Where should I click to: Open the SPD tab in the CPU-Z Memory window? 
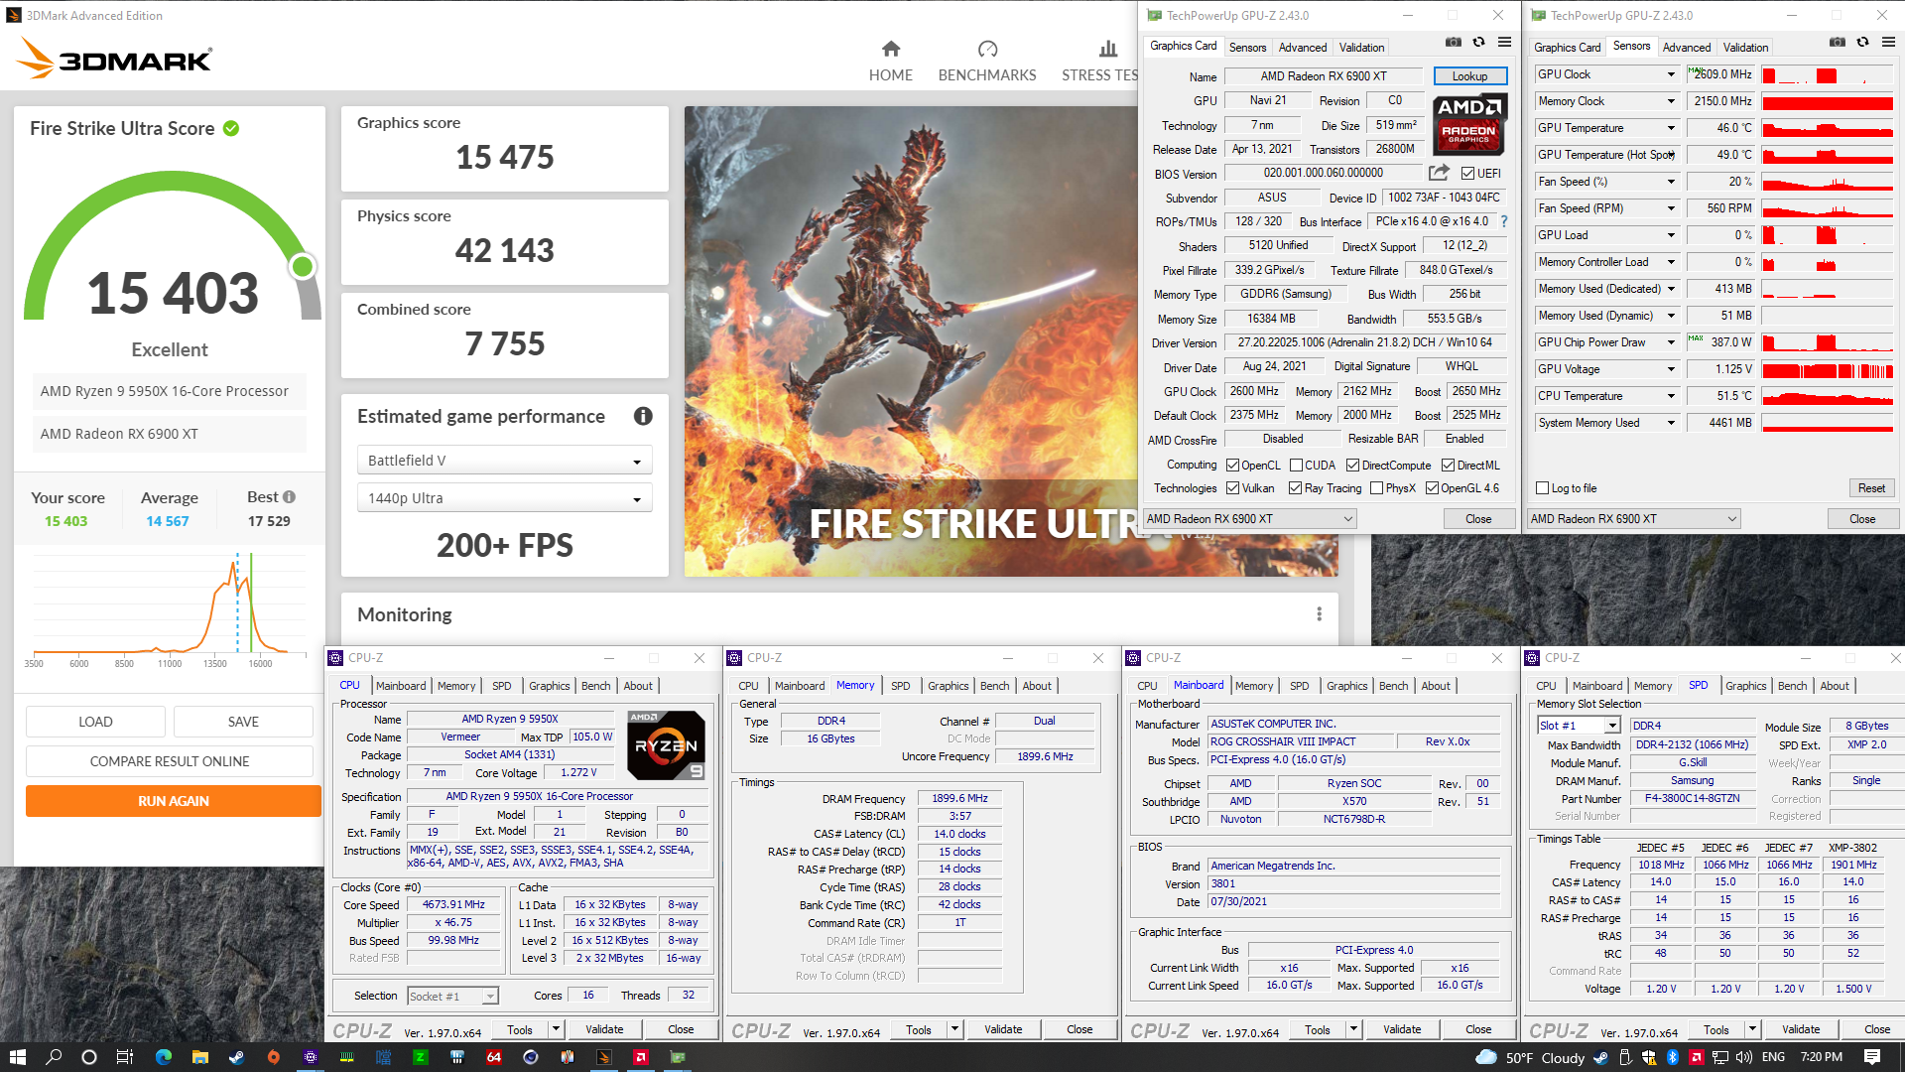[x=900, y=686]
